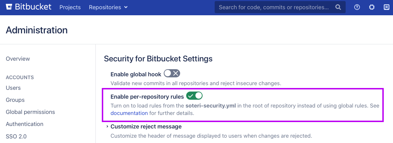Click the Bitbucket logo icon
Viewport: 393px width, 143px height.
coord(9,7)
